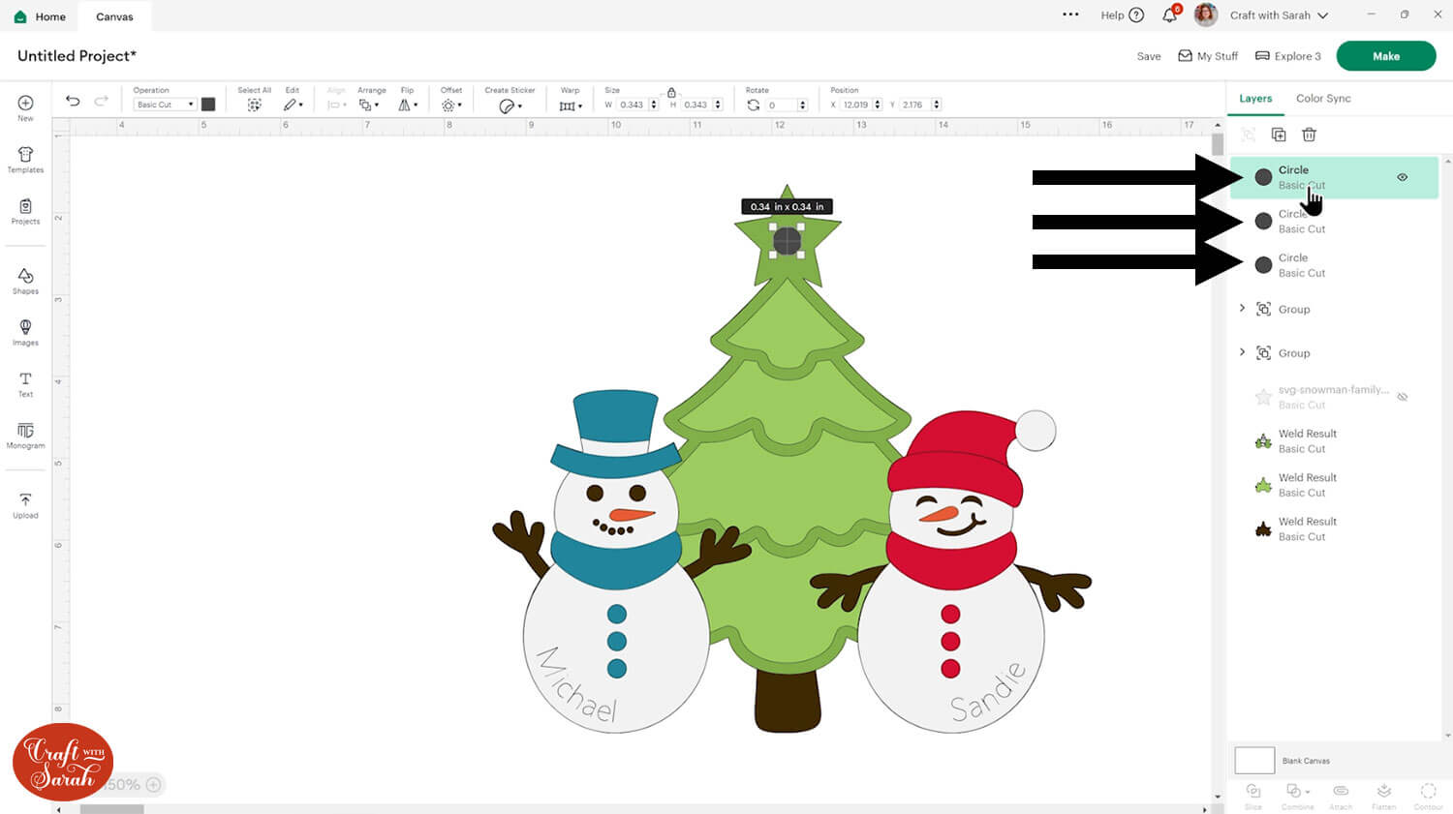The width and height of the screenshot is (1453, 814).
Task: Expand the Craft with Sarah account menu
Action: [x=1279, y=15]
